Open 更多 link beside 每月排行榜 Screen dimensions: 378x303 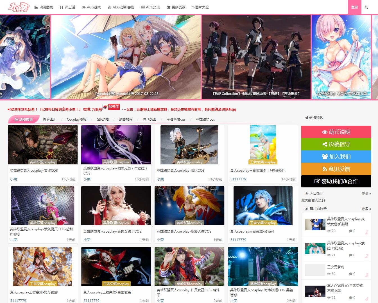[x=366, y=209]
